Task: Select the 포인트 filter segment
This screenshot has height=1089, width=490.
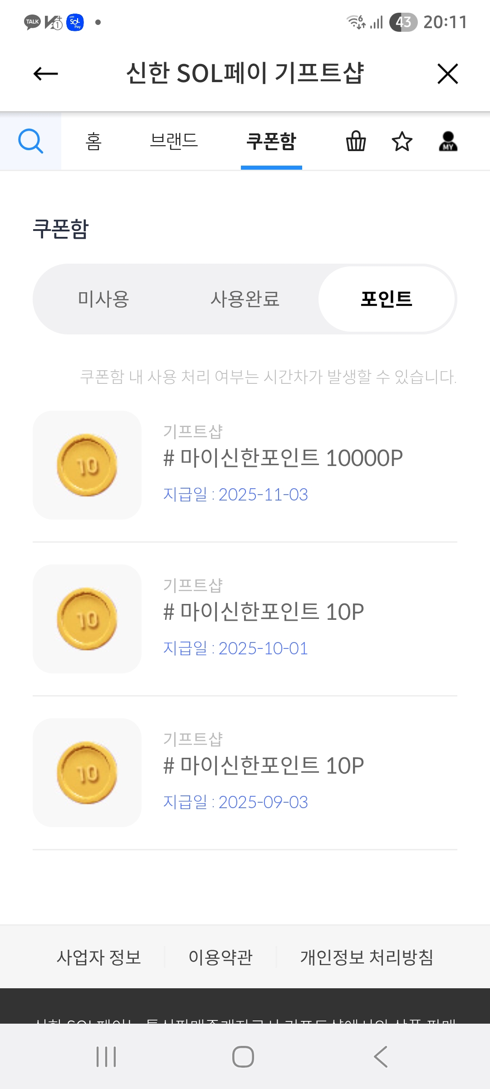Action: pyautogui.click(x=387, y=299)
